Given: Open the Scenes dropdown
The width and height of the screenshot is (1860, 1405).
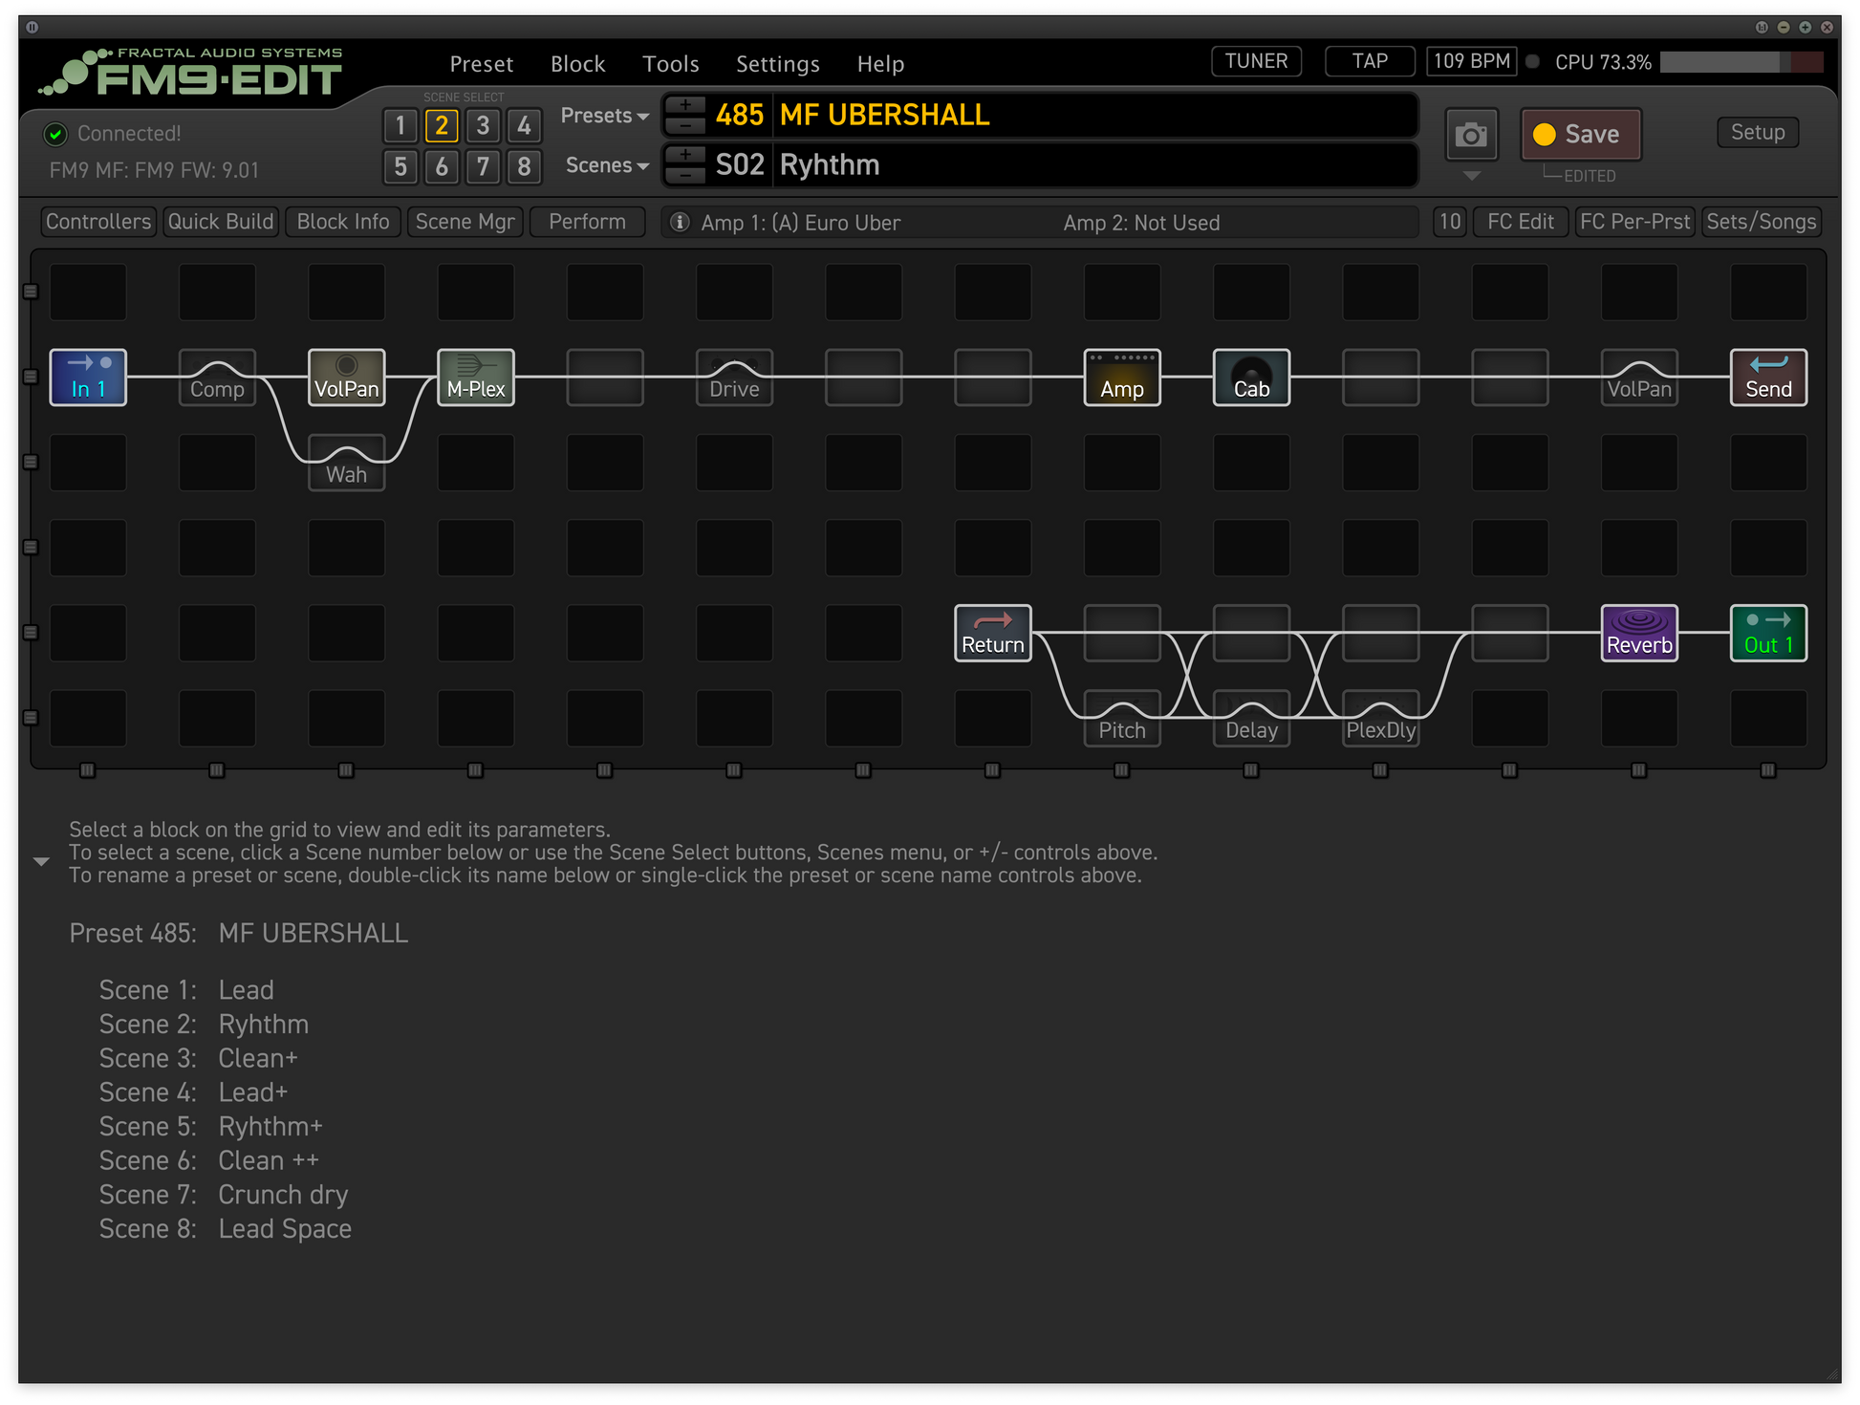Looking at the screenshot, I should coord(606,165).
